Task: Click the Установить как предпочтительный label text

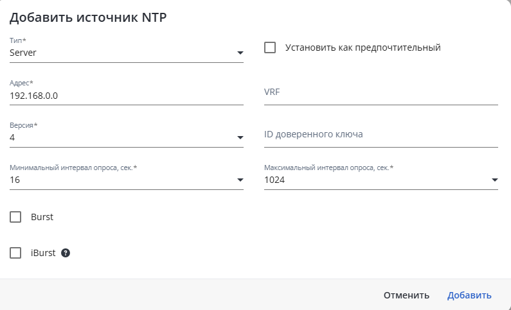Action: [x=363, y=47]
